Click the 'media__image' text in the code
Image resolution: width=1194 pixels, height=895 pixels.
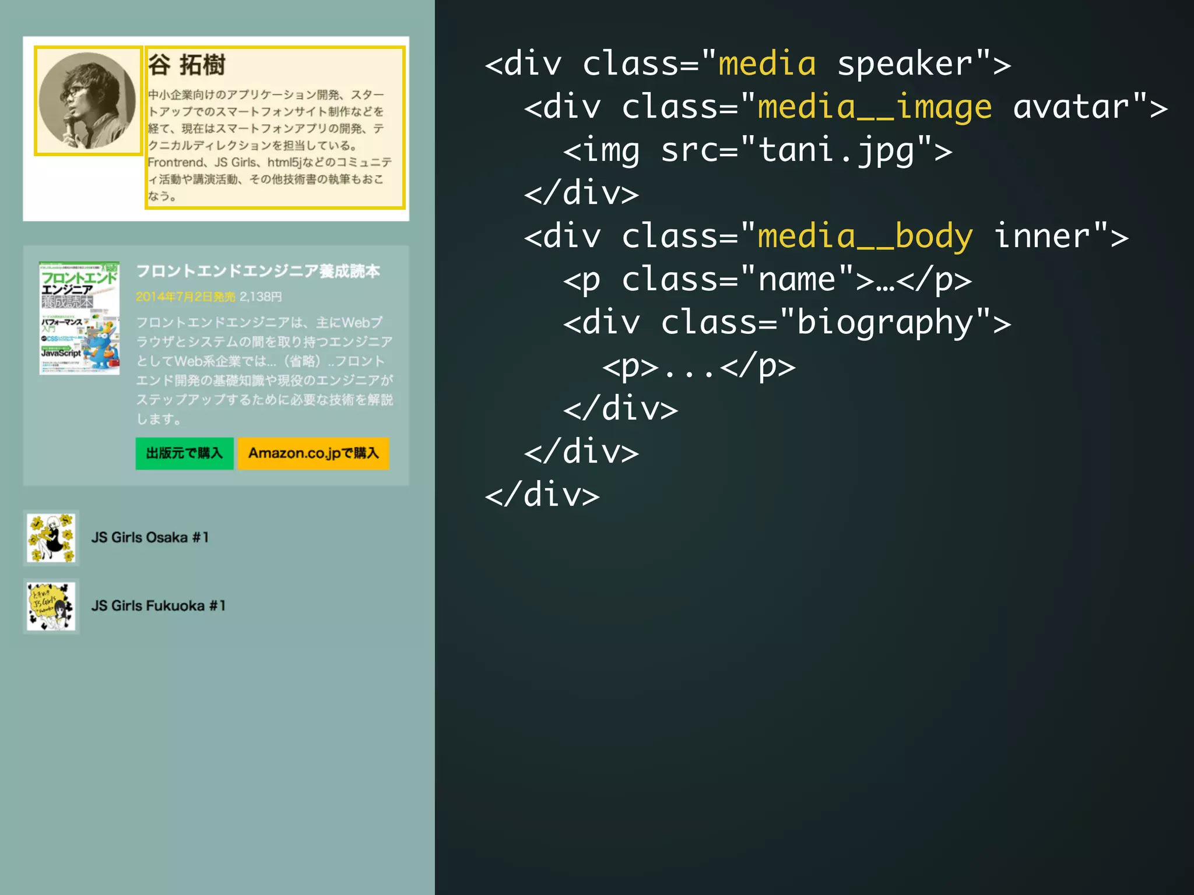[x=875, y=107]
